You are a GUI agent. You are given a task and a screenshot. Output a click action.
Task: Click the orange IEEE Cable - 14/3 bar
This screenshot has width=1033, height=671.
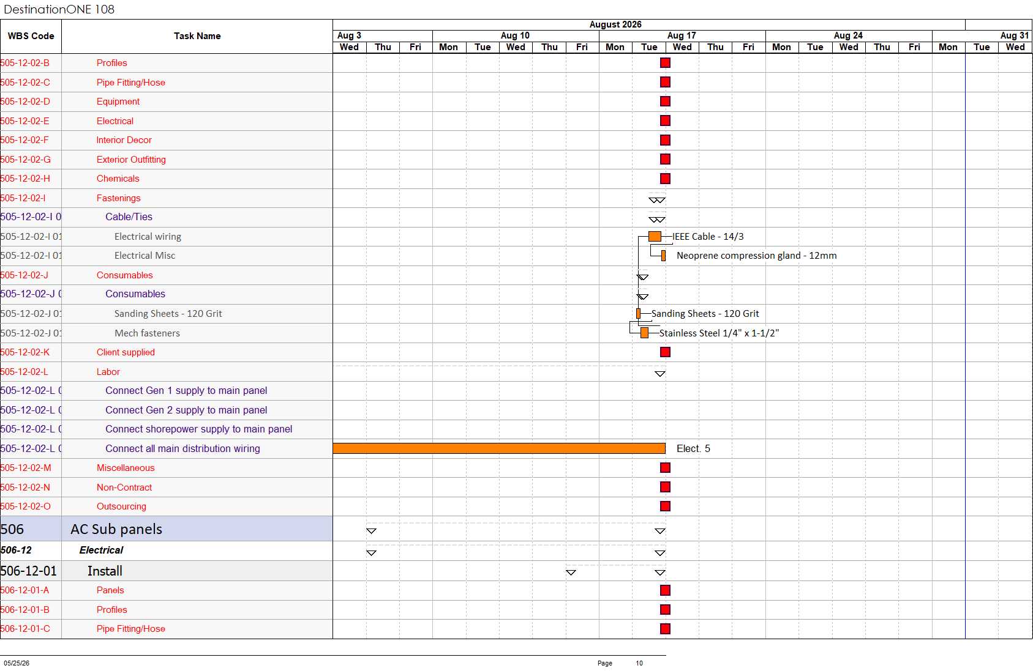pyautogui.click(x=655, y=237)
